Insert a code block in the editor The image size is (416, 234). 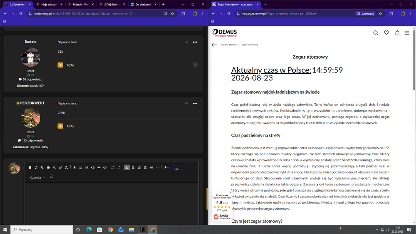click(93, 168)
